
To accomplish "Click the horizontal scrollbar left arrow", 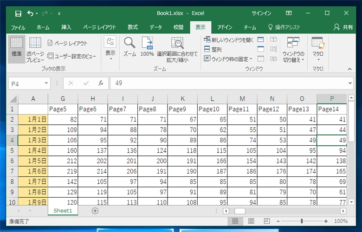I will [226, 211].
